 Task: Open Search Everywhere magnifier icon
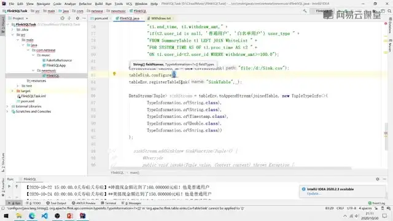(x=389, y=11)
